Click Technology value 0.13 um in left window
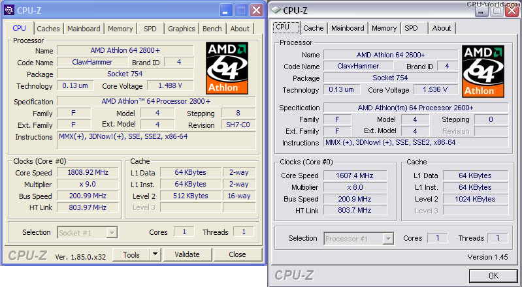The width and height of the screenshot is (522, 287). [x=75, y=86]
